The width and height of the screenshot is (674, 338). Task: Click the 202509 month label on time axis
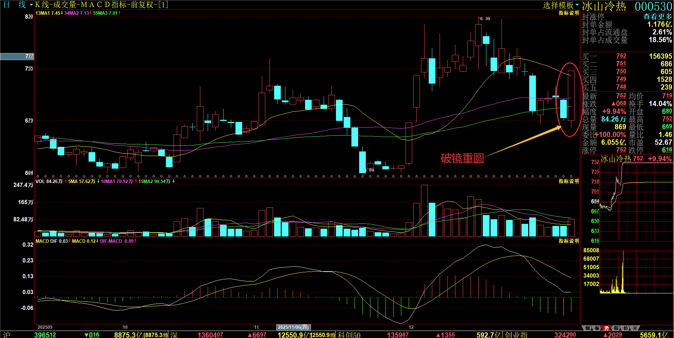tap(45, 327)
